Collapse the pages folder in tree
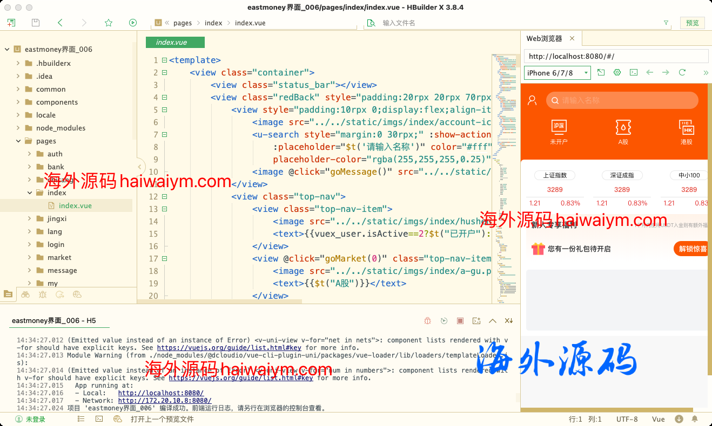712x426 pixels. coord(18,141)
